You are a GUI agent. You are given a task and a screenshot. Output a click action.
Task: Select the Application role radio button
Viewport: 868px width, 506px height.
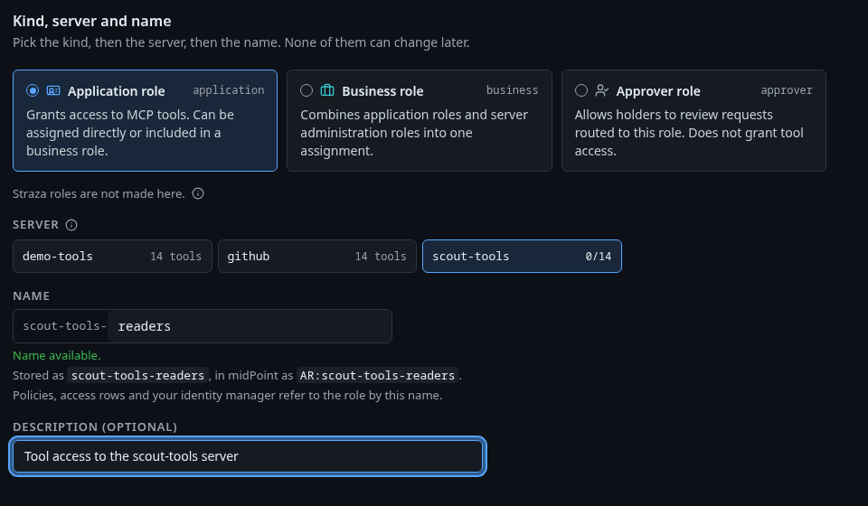pyautogui.click(x=33, y=90)
